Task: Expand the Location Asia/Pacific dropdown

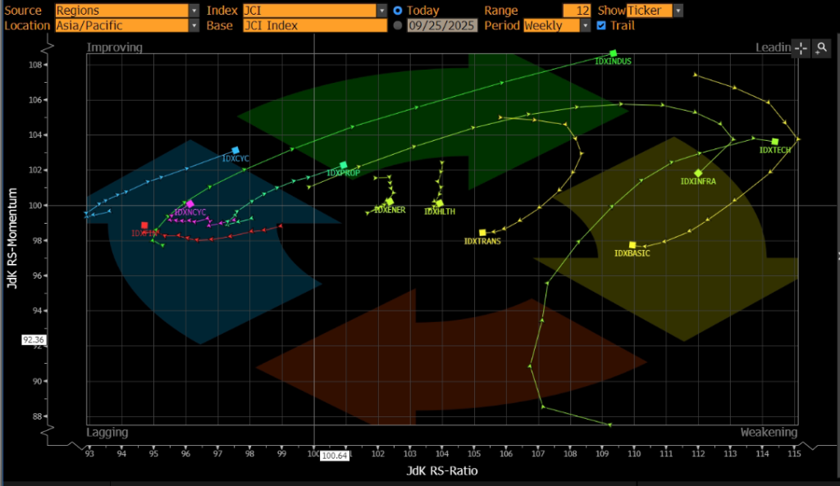Action: click(194, 25)
